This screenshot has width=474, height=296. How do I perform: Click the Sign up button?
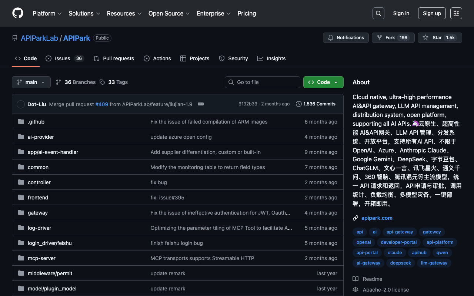point(432,13)
